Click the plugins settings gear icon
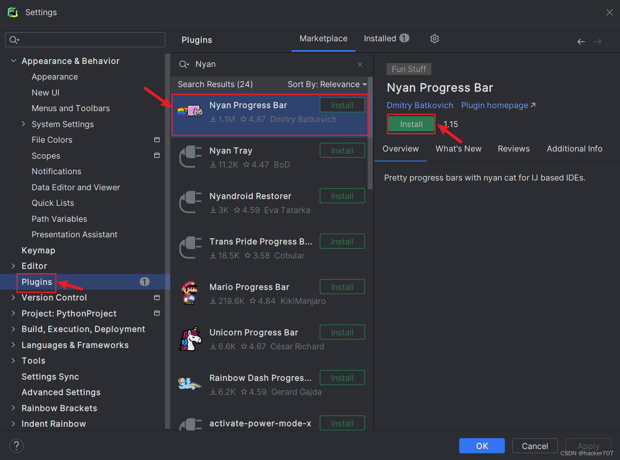The image size is (620, 460). (x=435, y=39)
